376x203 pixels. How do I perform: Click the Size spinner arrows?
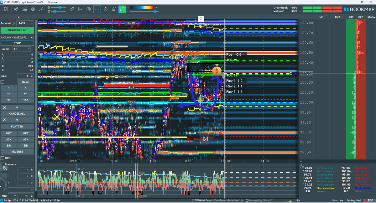coord(32,76)
